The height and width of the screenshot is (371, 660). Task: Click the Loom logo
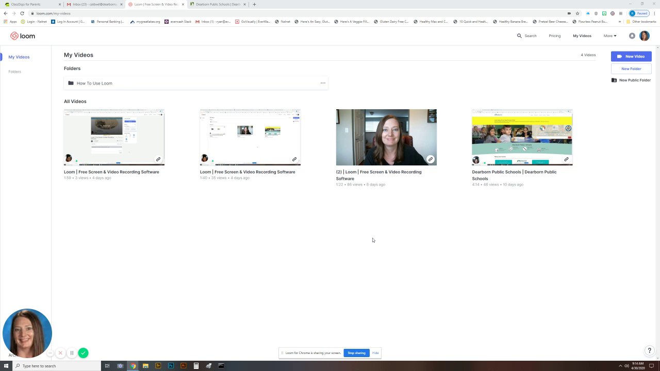click(23, 36)
